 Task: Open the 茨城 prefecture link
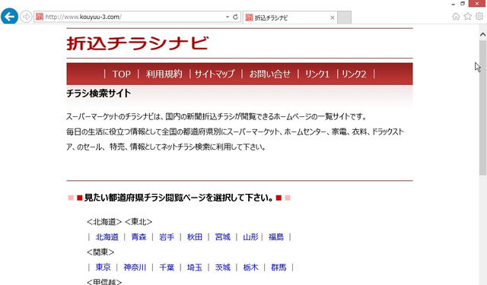coord(223,268)
